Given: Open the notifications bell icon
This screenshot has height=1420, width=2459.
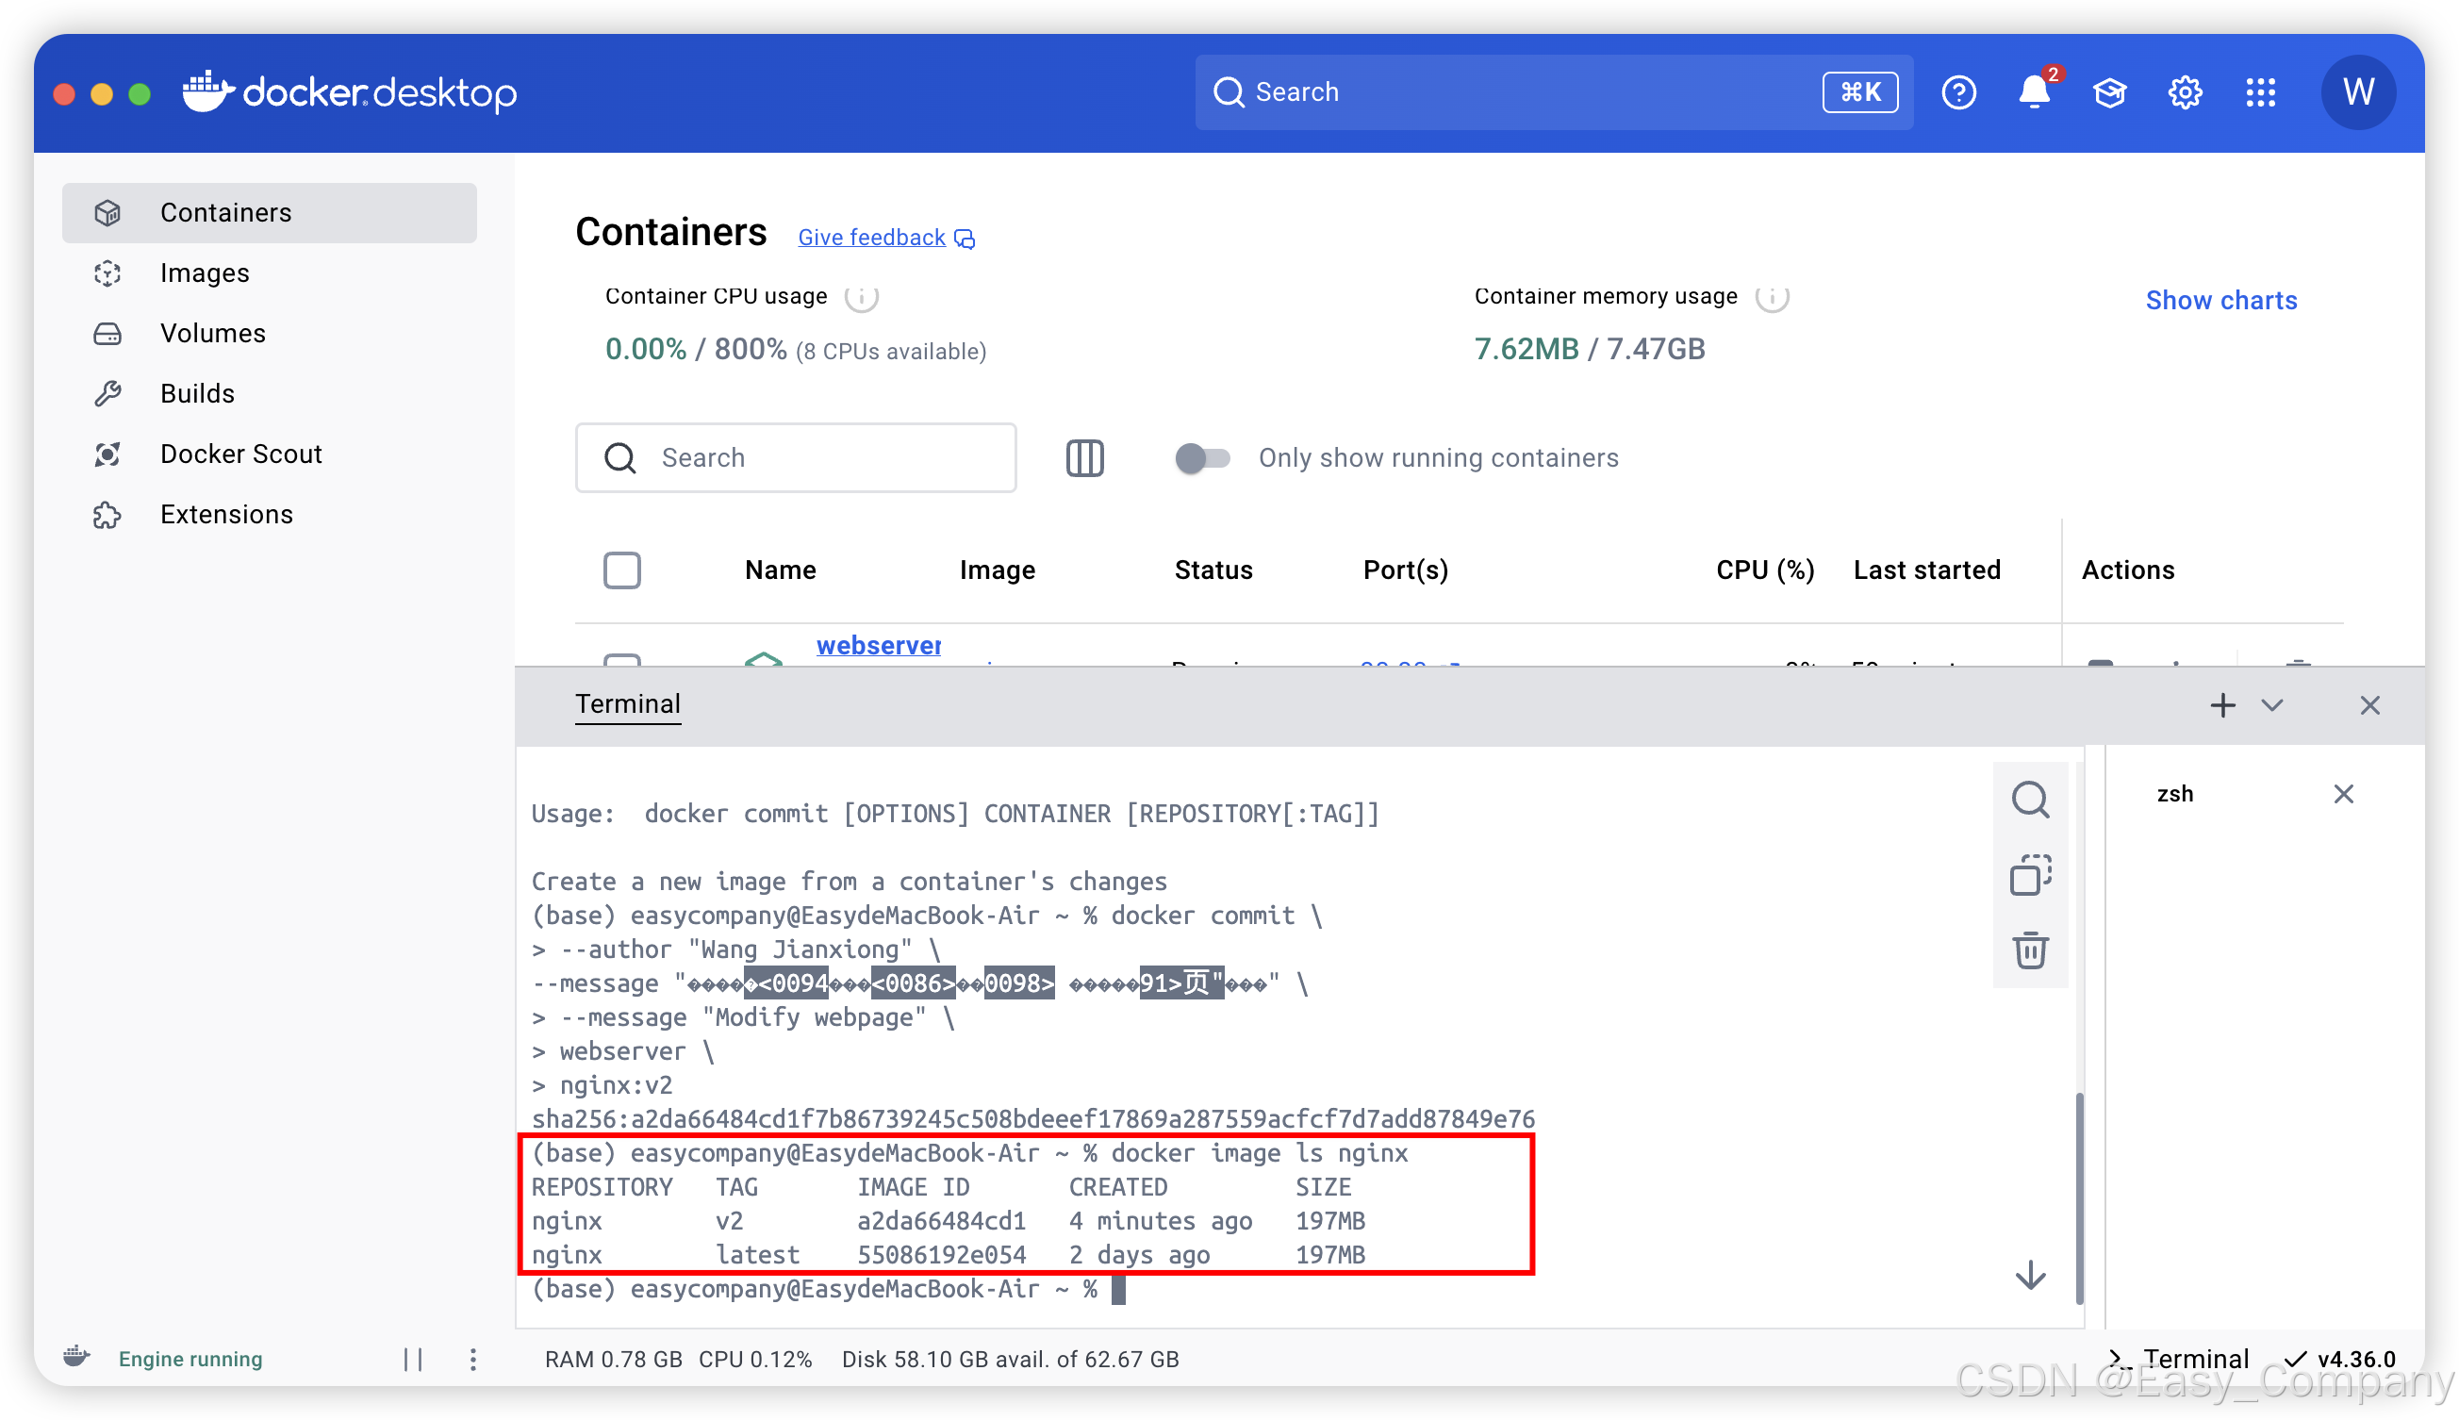Looking at the screenshot, I should [x=2033, y=92].
